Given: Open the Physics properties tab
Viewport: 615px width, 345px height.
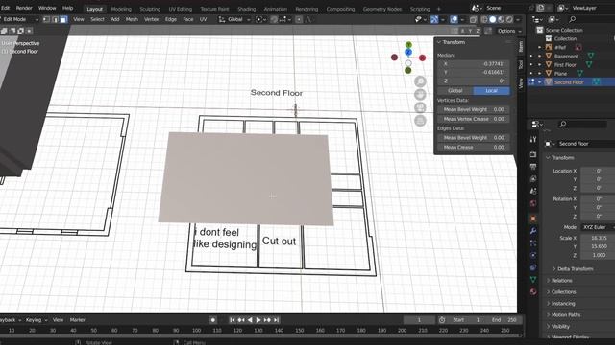Looking at the screenshot, I should coord(533,255).
